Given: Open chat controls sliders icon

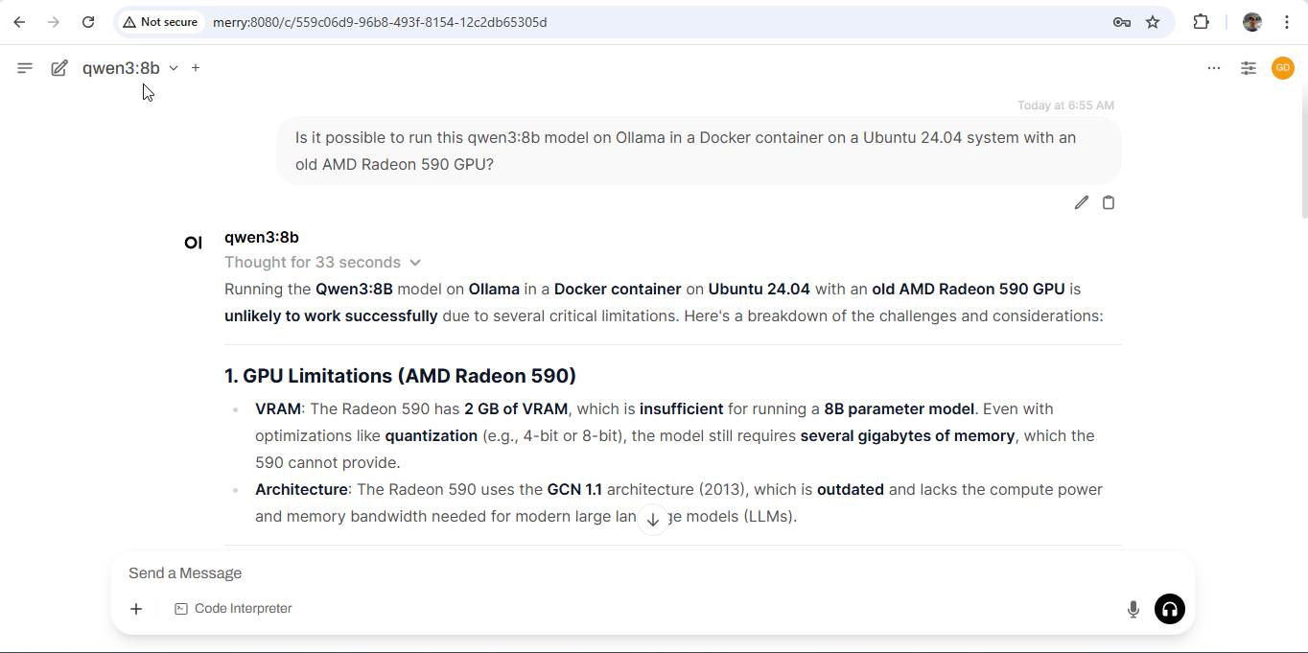Looking at the screenshot, I should 1249,68.
